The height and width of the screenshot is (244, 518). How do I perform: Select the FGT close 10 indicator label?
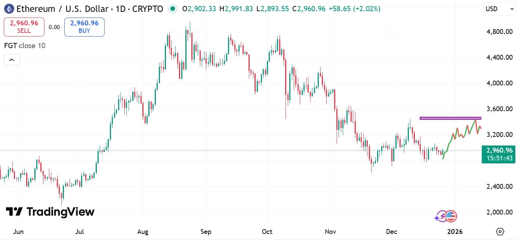(x=24, y=46)
